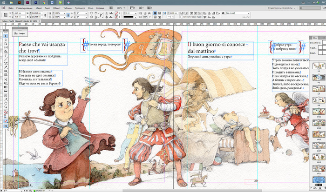
Task: Open the "Справка" menu
Action: pos(101,8)
